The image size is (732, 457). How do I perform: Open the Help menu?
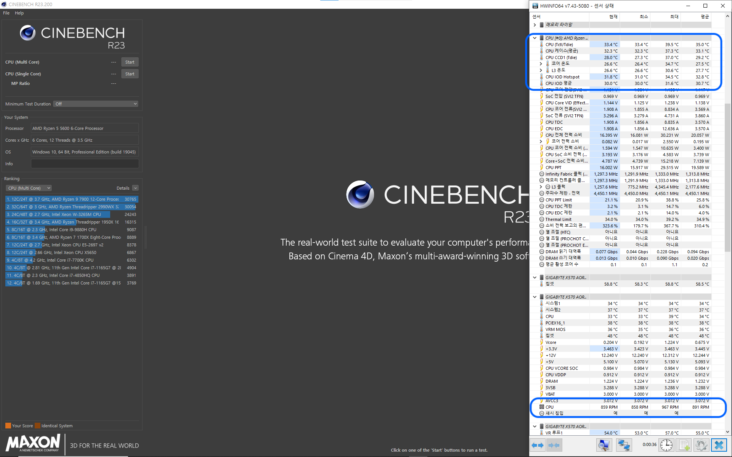tap(19, 13)
